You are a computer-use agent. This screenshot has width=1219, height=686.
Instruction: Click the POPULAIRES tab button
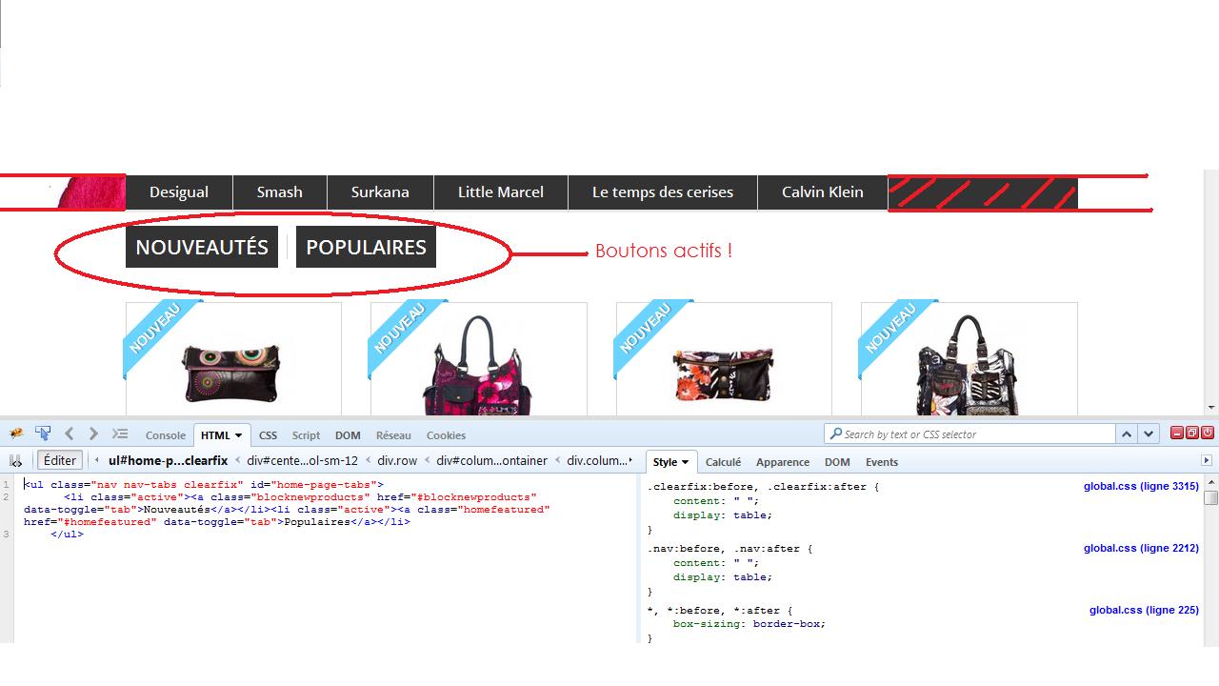(366, 247)
